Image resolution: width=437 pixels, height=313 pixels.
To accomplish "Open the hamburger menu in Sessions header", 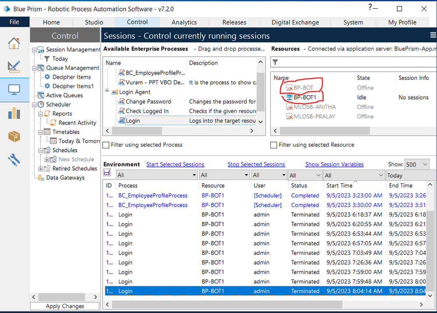I will coord(433,35).
